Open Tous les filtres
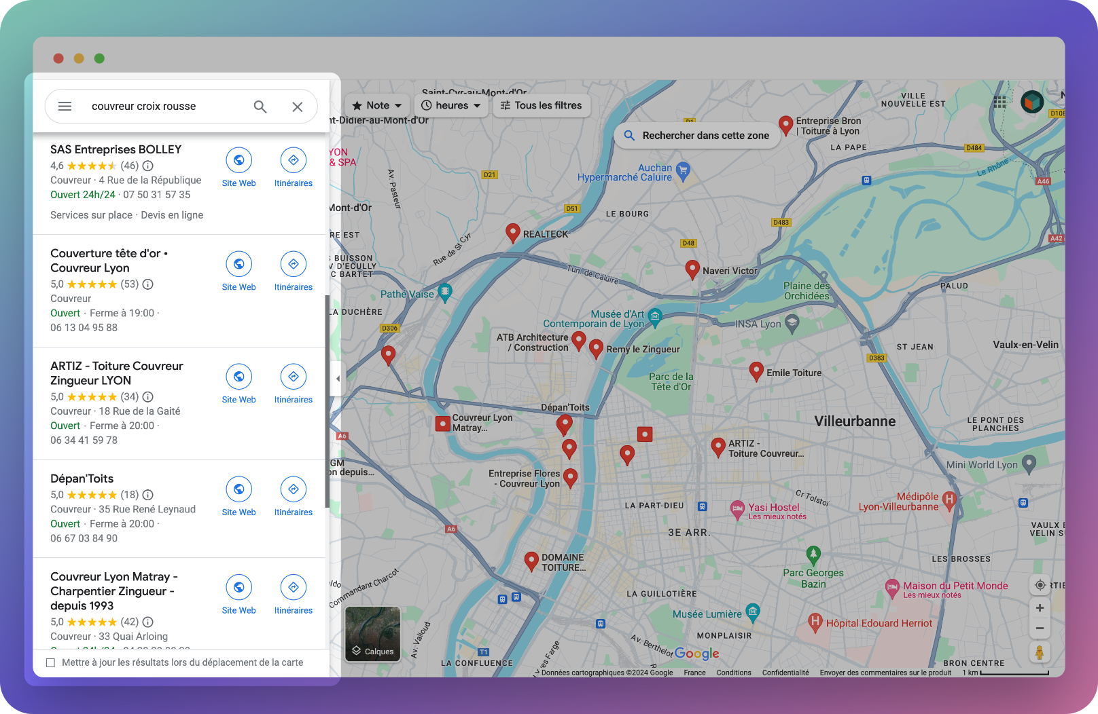This screenshot has height=714, width=1098. (542, 105)
